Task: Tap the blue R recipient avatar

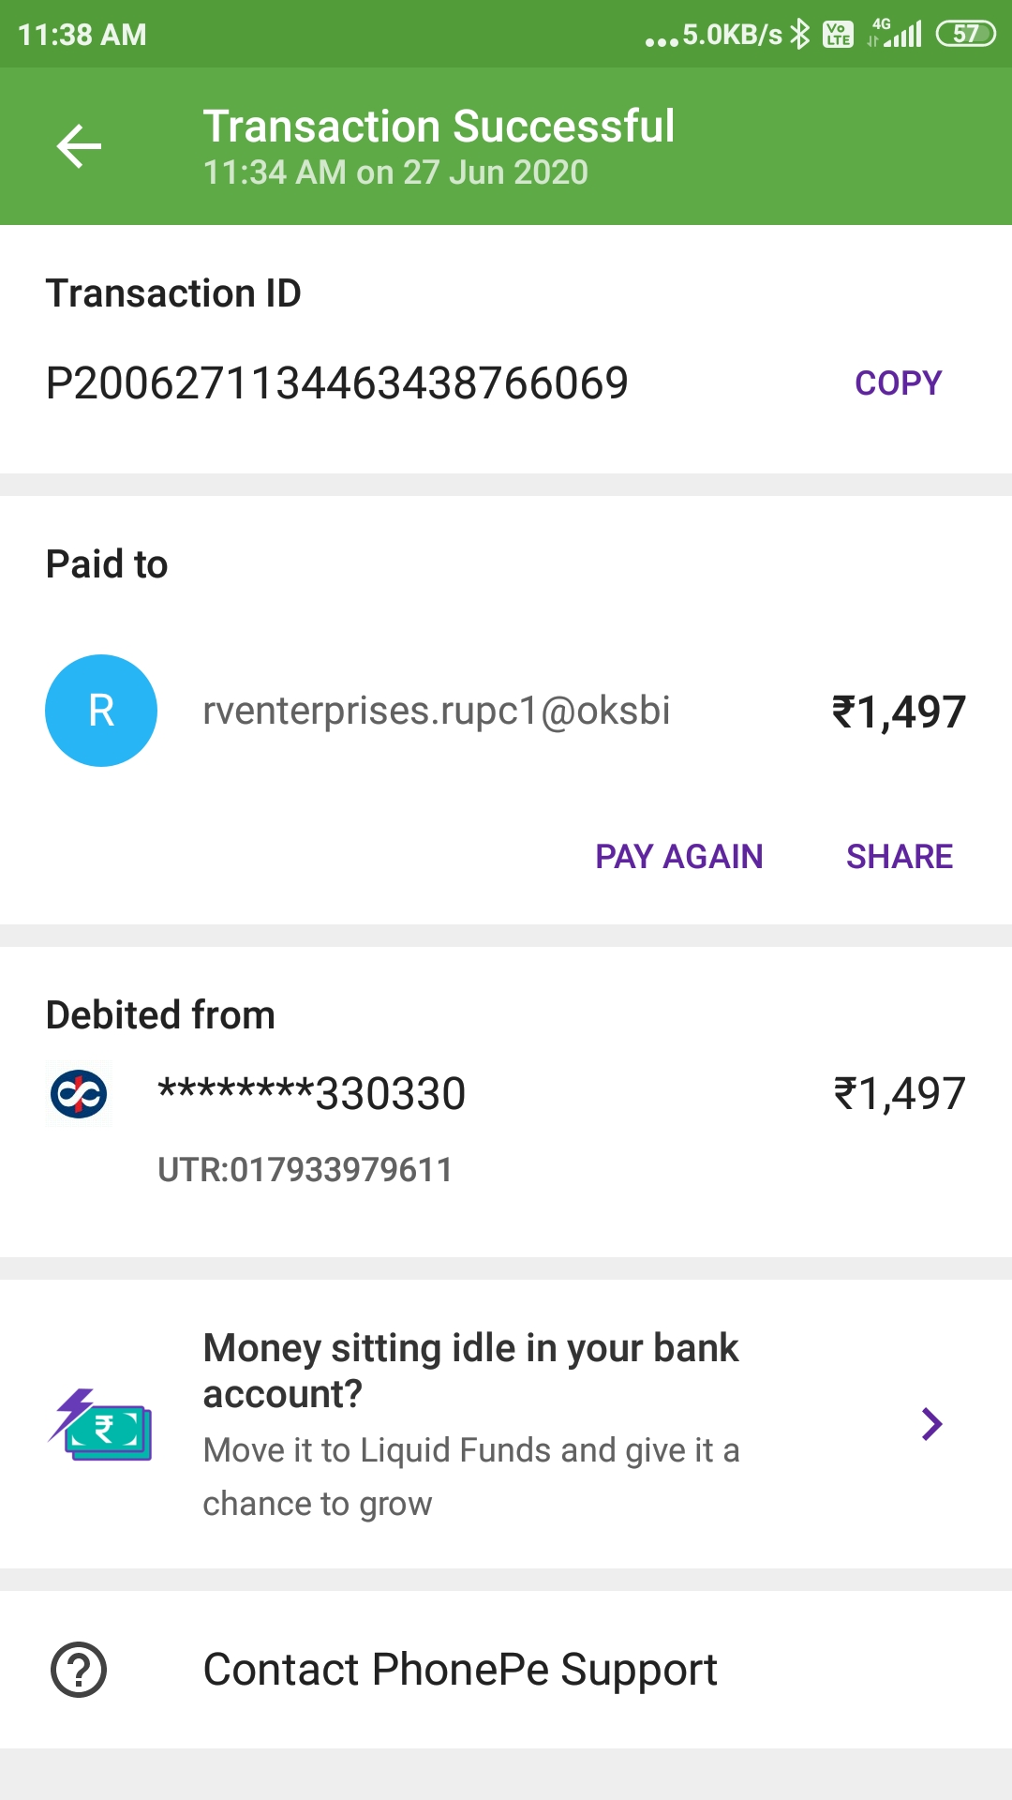Action: [x=101, y=711]
